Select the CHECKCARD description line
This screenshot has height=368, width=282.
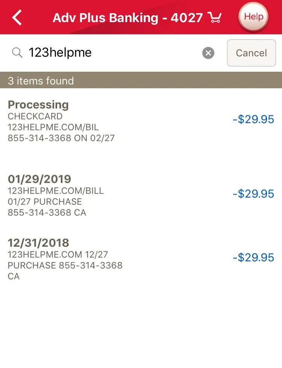[35, 116]
